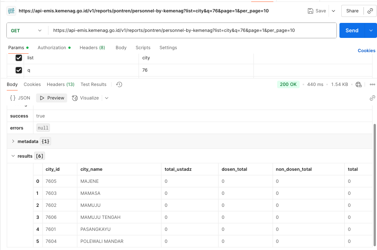This screenshot has height=250, width=377.
Task: Click the Save disk icon
Action: [x=311, y=11]
